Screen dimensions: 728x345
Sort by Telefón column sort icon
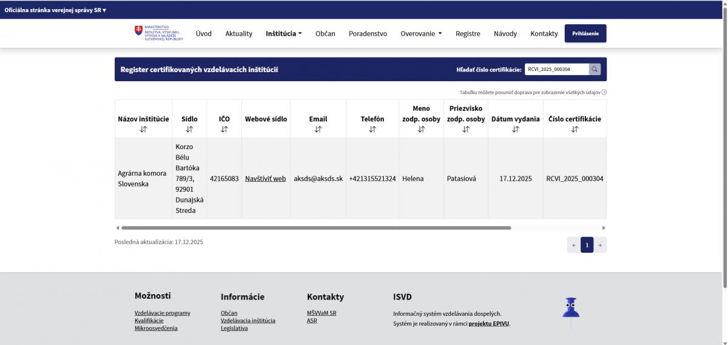(372, 129)
